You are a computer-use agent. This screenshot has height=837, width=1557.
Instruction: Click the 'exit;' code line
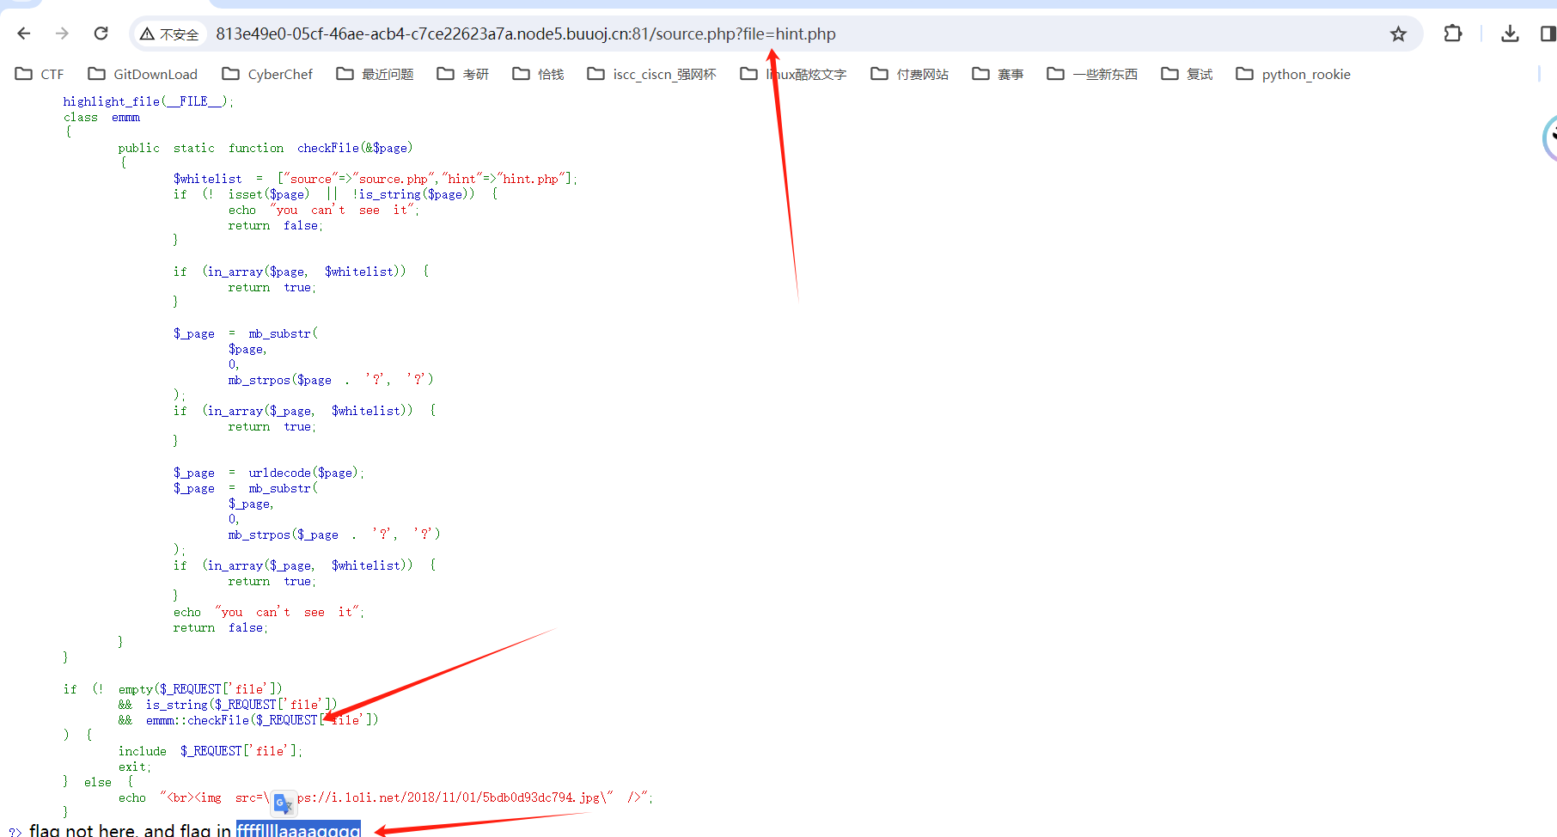pos(135,767)
